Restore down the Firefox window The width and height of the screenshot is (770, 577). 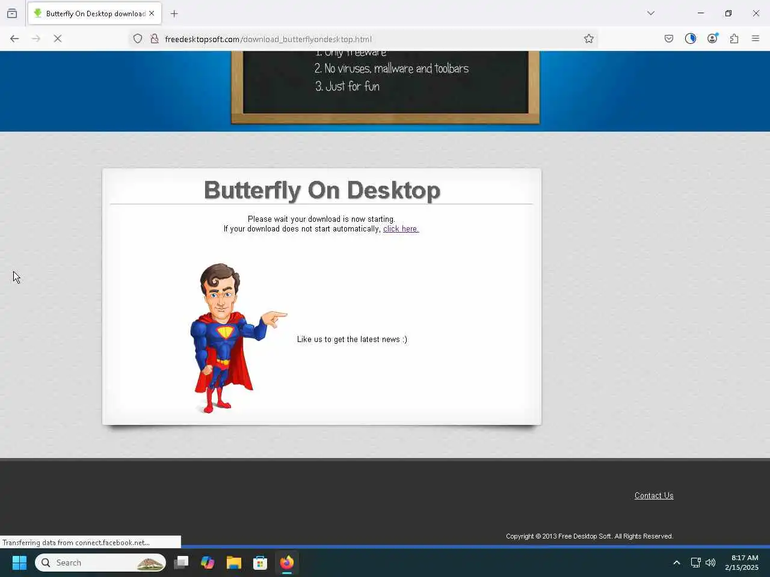pos(728,13)
